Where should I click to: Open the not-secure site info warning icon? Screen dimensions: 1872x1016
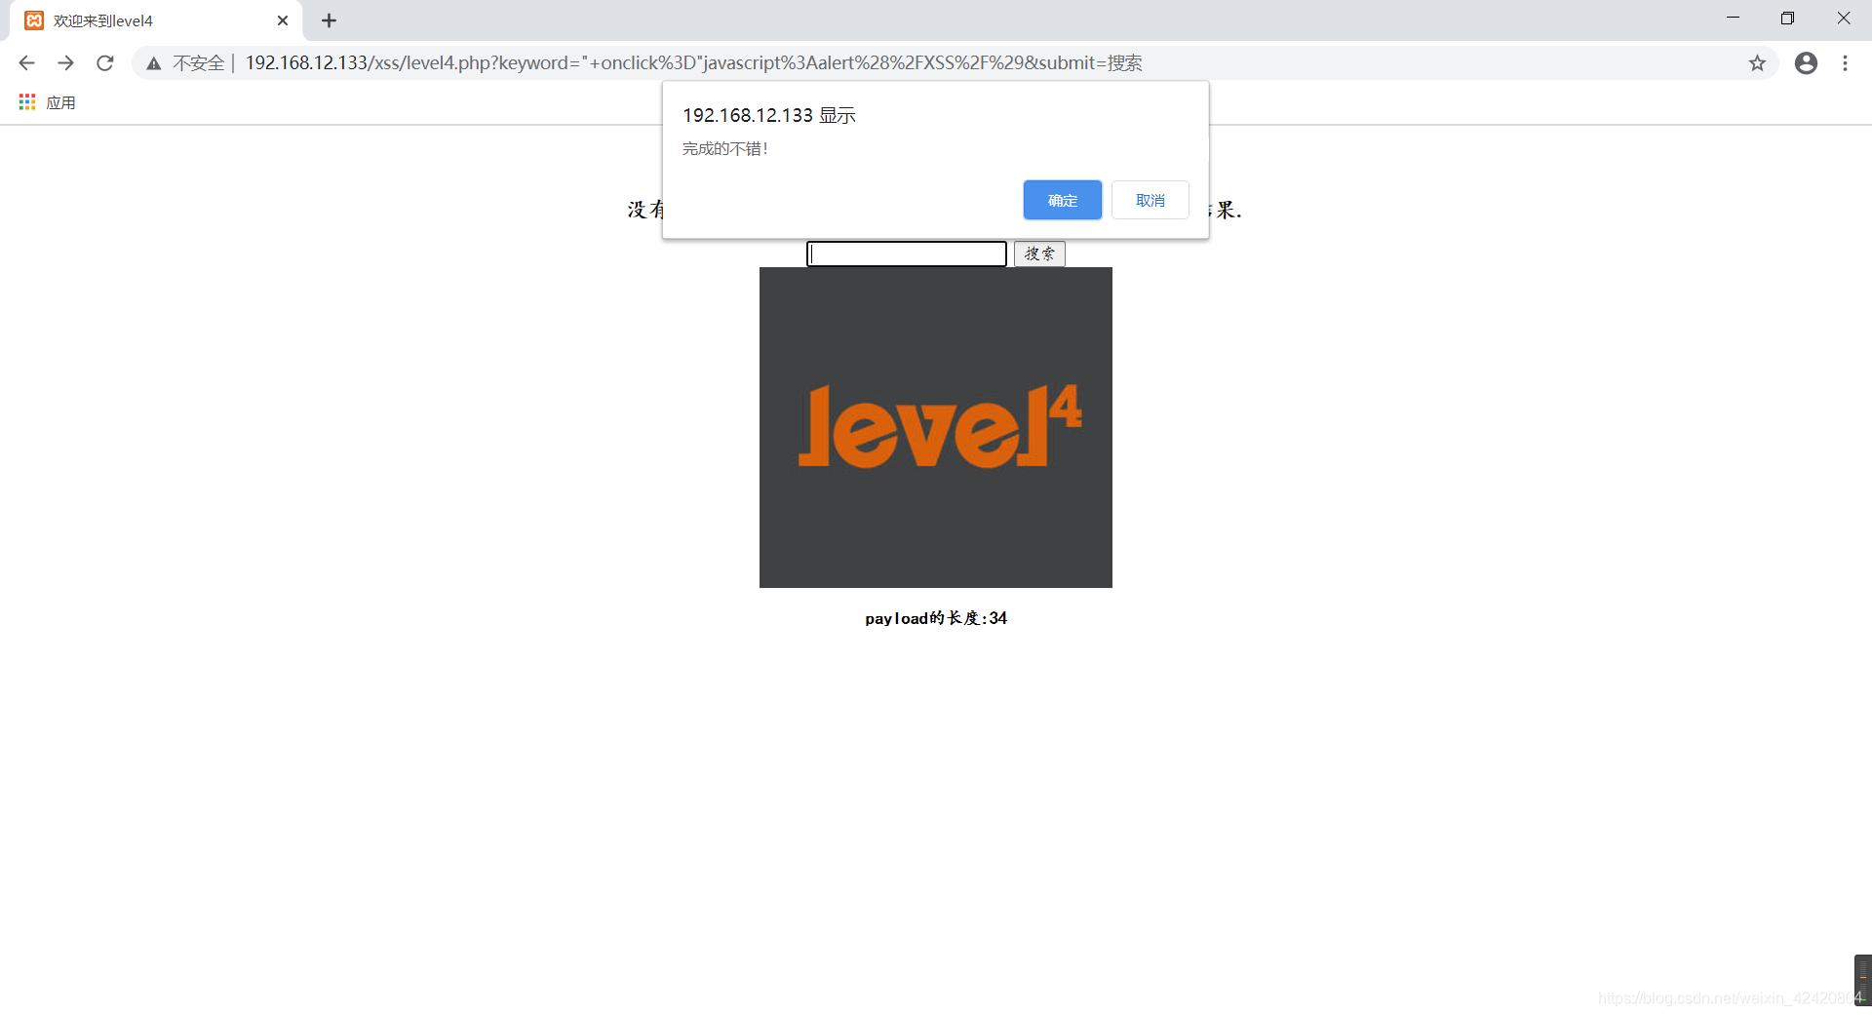[154, 63]
